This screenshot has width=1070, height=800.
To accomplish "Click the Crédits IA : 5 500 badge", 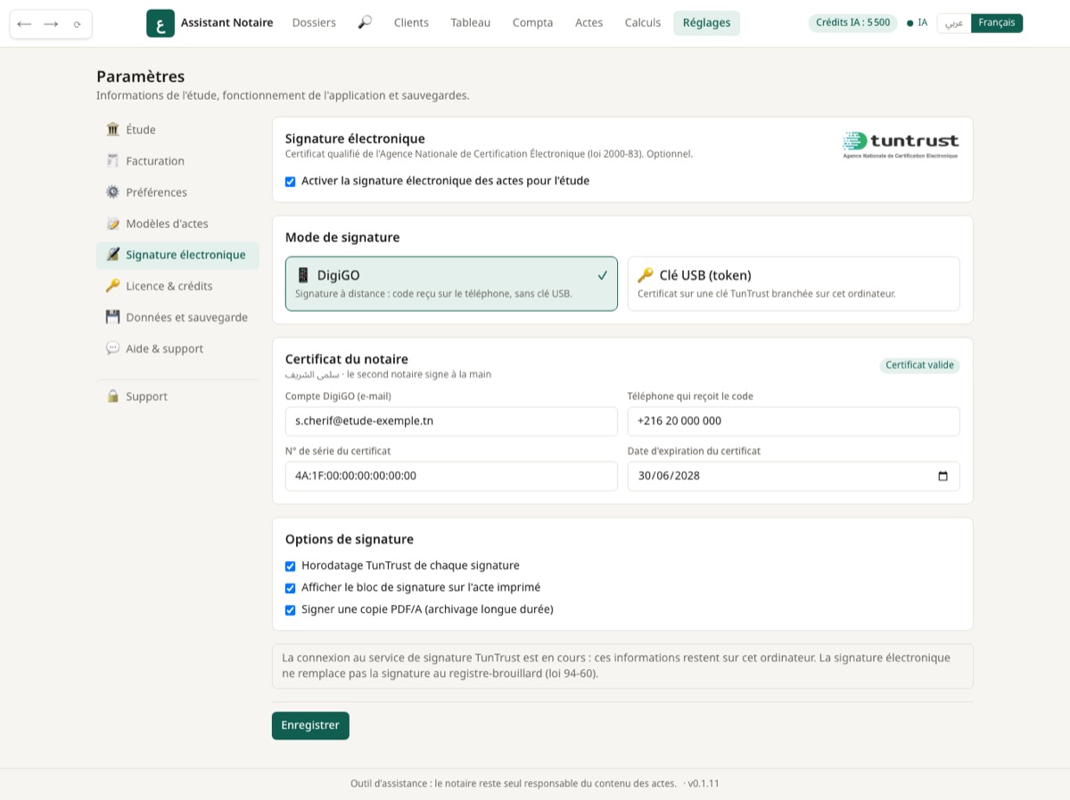I will pos(852,23).
